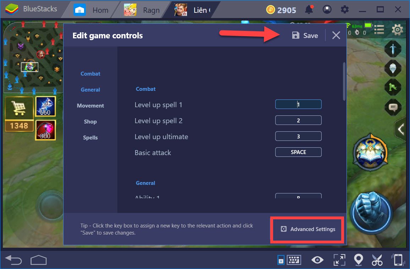Toggle fullscreen mode
410x269 pixels.
(x=339, y=260)
